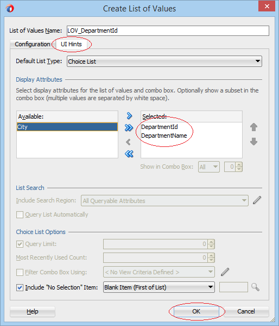Screen dimensions: 279x326
Task: Click the double left arrow to remove all
Action: click(x=129, y=154)
